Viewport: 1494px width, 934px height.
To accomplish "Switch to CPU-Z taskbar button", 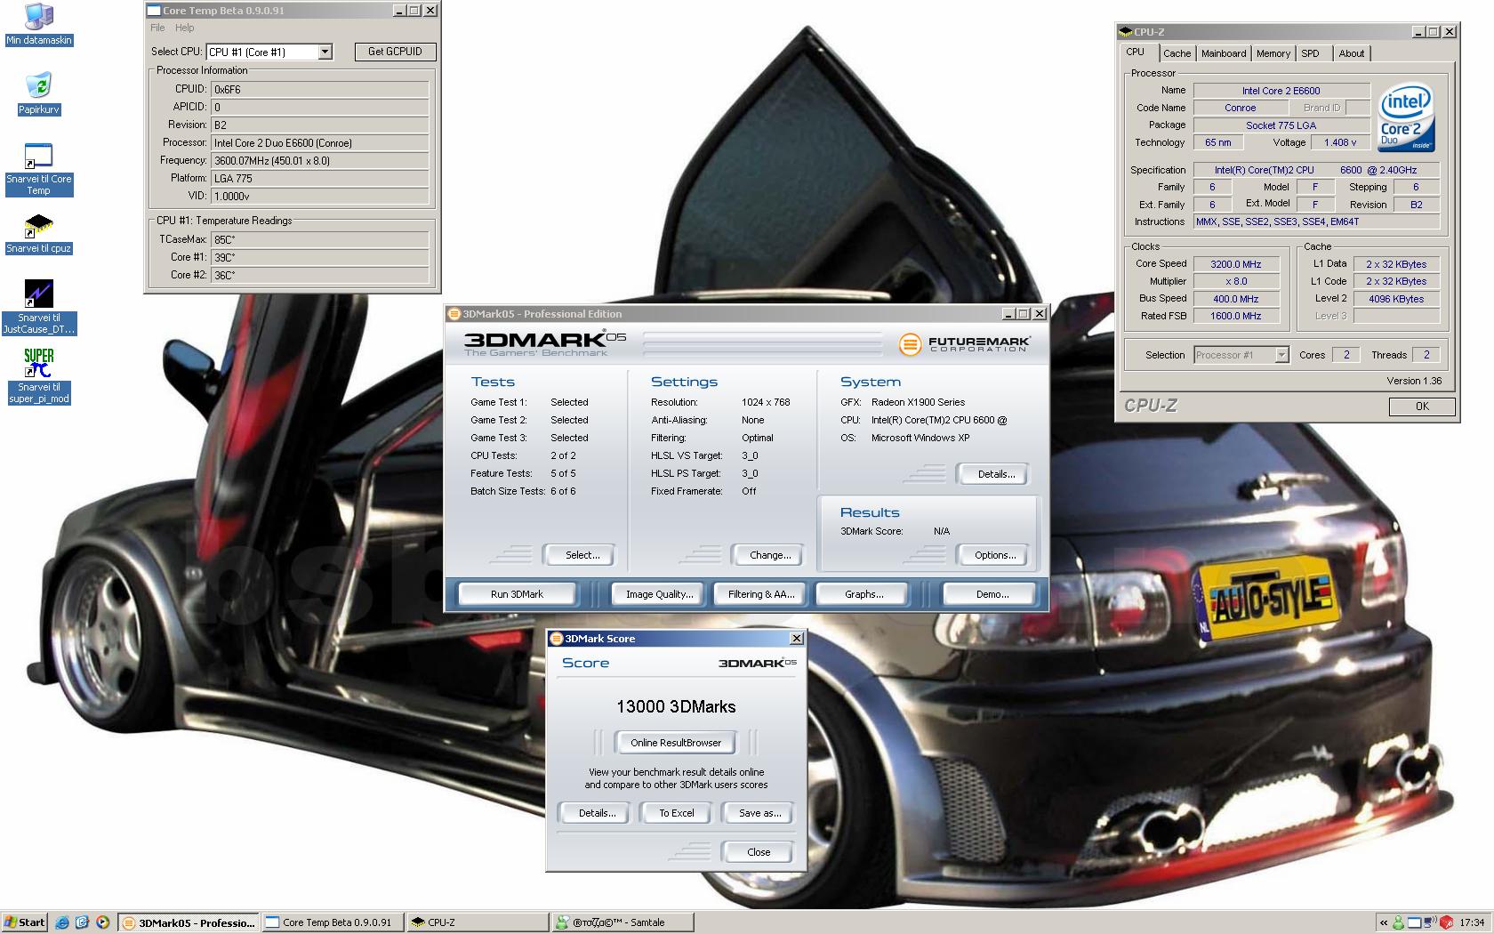I will click(x=478, y=922).
